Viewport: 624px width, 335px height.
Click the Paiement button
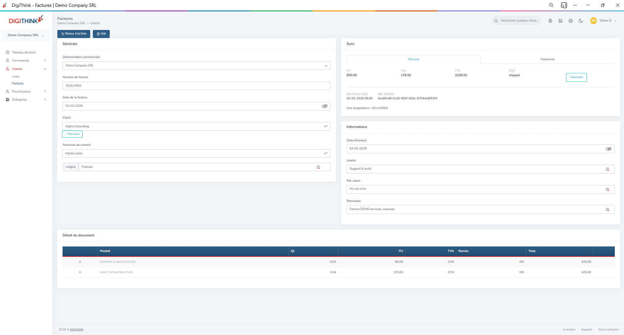[576, 77]
